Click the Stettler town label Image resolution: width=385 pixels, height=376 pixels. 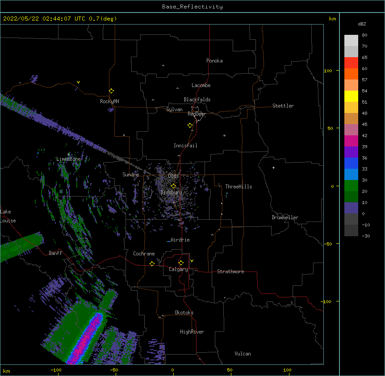pos(283,106)
